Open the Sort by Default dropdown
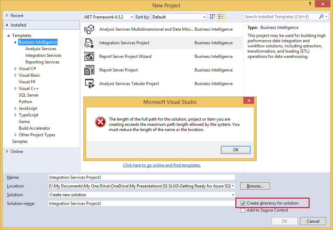 pos(204,16)
